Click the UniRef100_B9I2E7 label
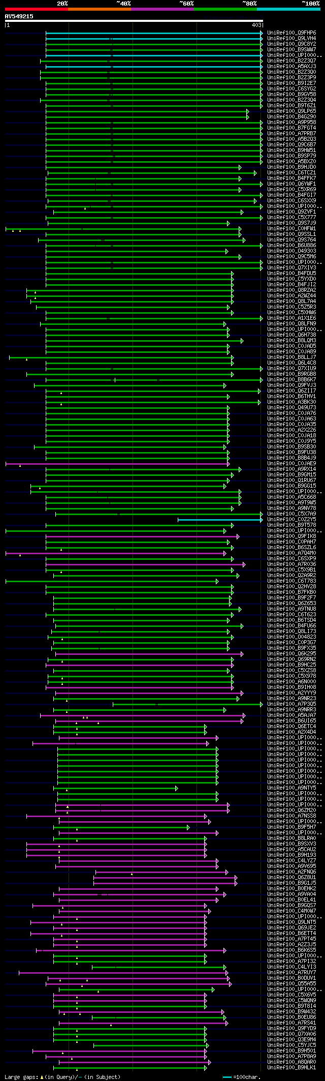The width and height of the screenshot is (325, 1081). (291, 83)
